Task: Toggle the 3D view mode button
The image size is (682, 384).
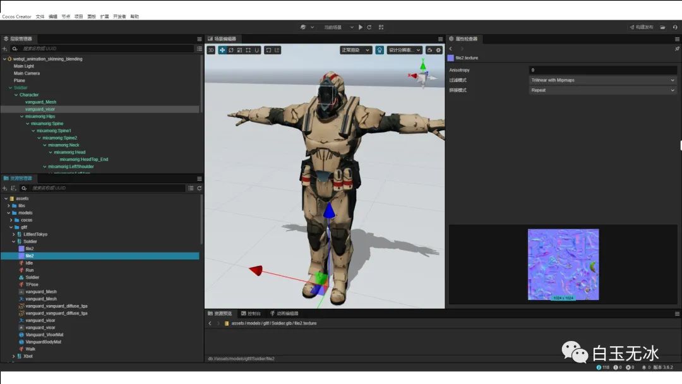Action: (211, 50)
